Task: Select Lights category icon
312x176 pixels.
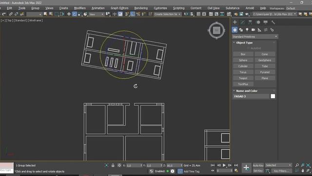Action: click(247, 30)
